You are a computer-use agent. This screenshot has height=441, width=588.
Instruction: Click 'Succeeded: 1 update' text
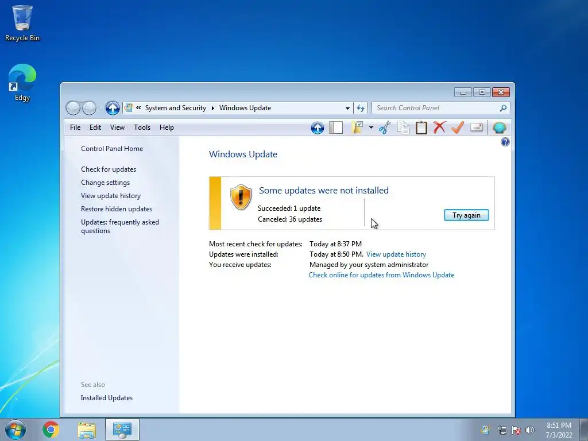click(289, 208)
